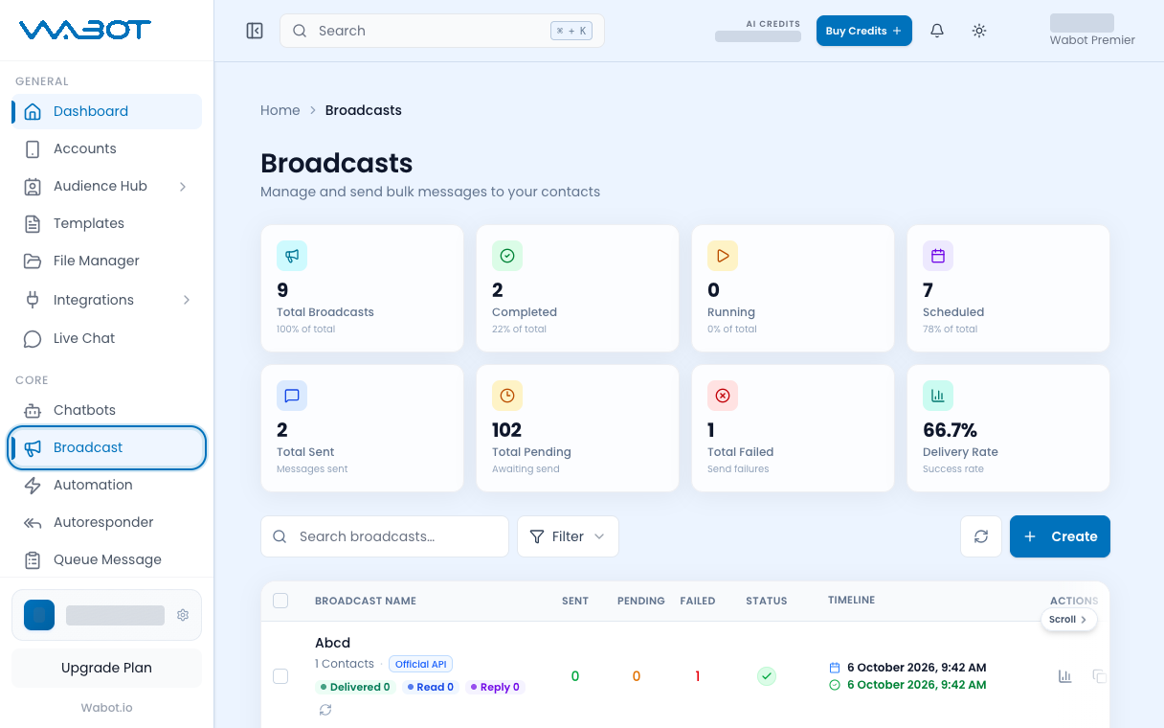Expand the Integrations submenu
1164x728 pixels.
pos(187,300)
